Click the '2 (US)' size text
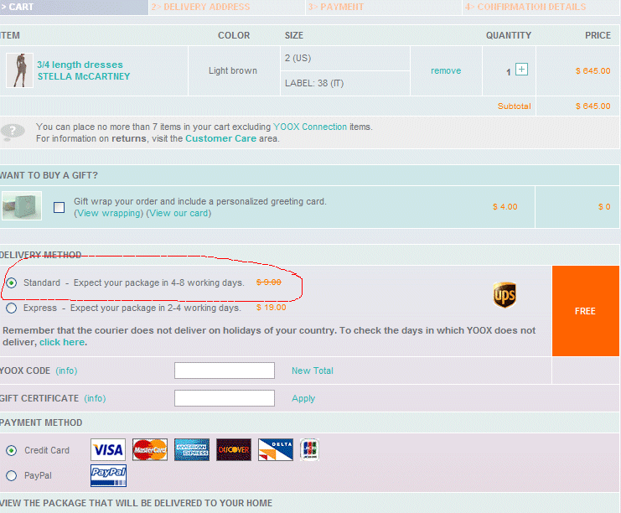This screenshot has width=621, height=513. (298, 58)
